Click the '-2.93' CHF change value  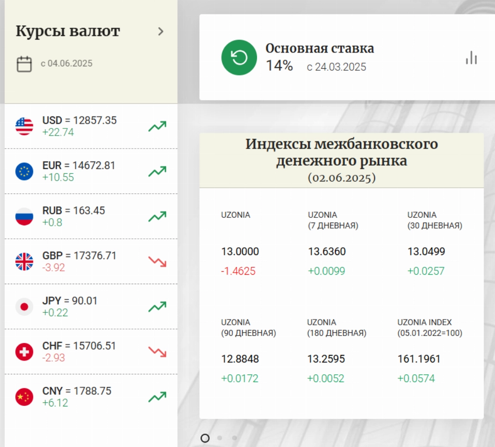click(54, 358)
